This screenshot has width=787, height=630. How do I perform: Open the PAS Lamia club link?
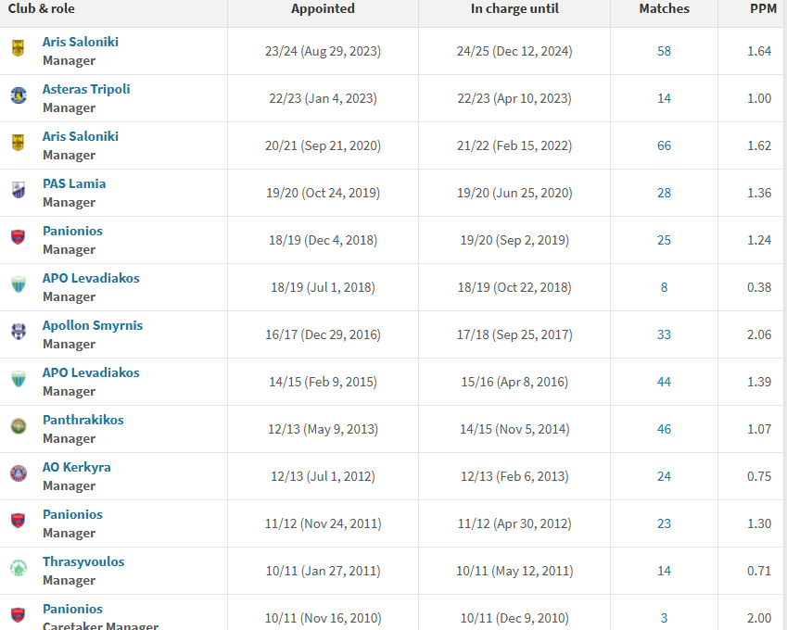[74, 183]
